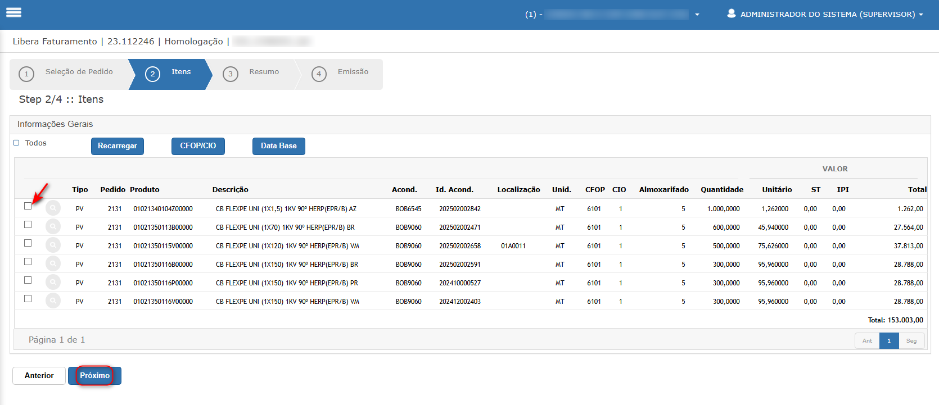
Task: Click magnifier icon for product 01021350116P00000
Action: coord(53,283)
